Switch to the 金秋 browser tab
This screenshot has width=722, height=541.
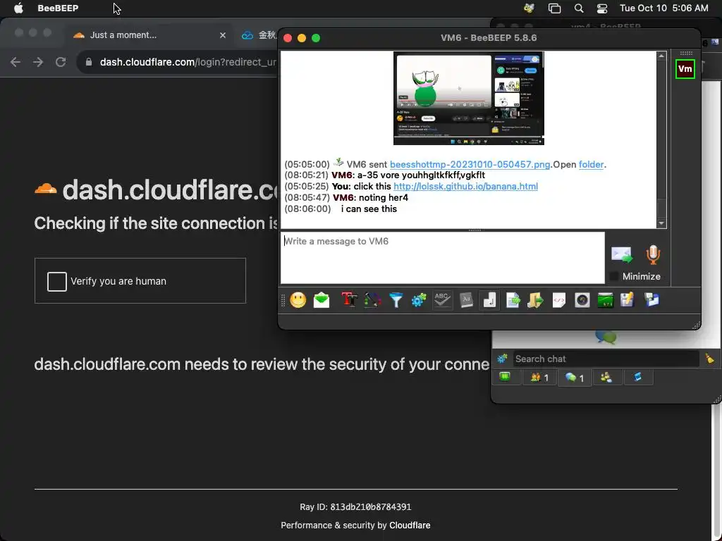259,35
